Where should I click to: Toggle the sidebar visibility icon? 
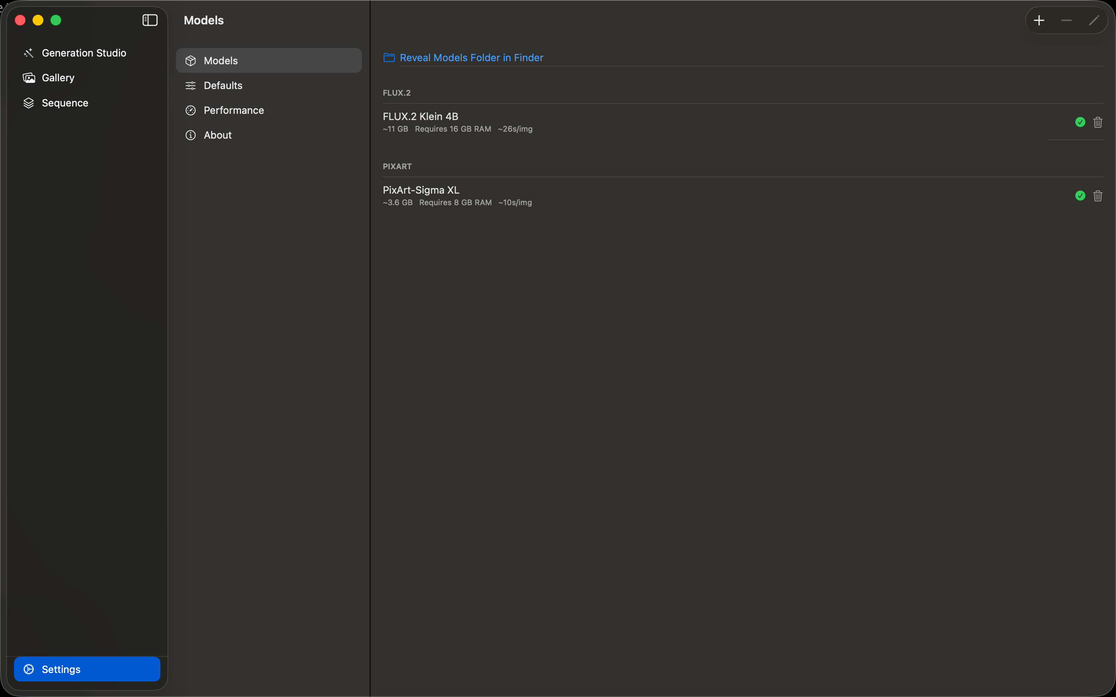(x=150, y=20)
